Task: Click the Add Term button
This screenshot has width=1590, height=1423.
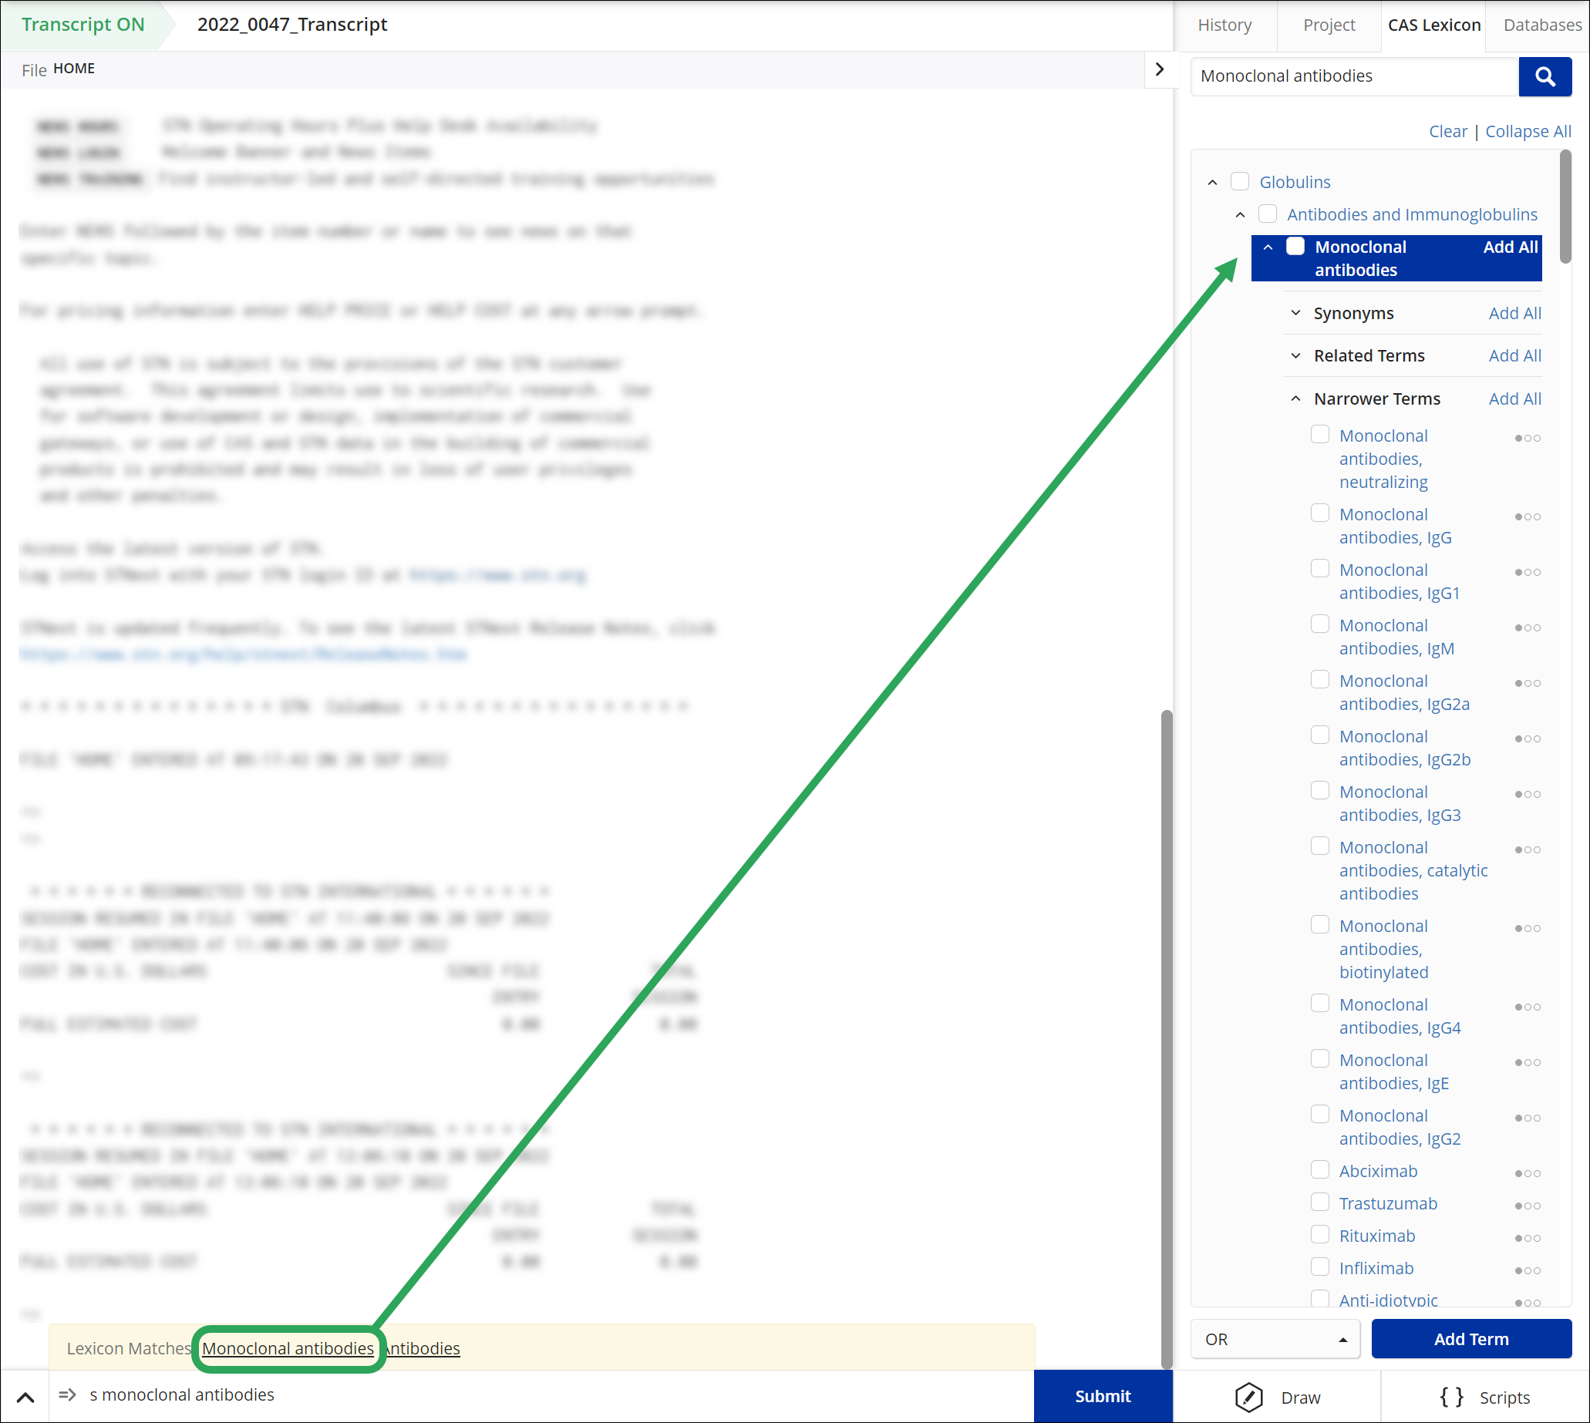Action: click(x=1471, y=1339)
